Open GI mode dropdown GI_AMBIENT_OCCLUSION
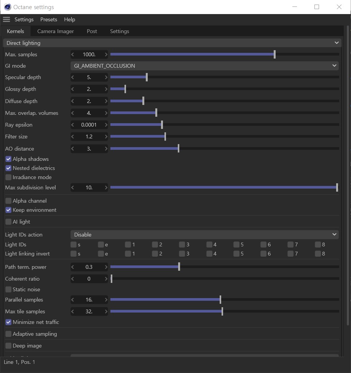 pos(204,66)
